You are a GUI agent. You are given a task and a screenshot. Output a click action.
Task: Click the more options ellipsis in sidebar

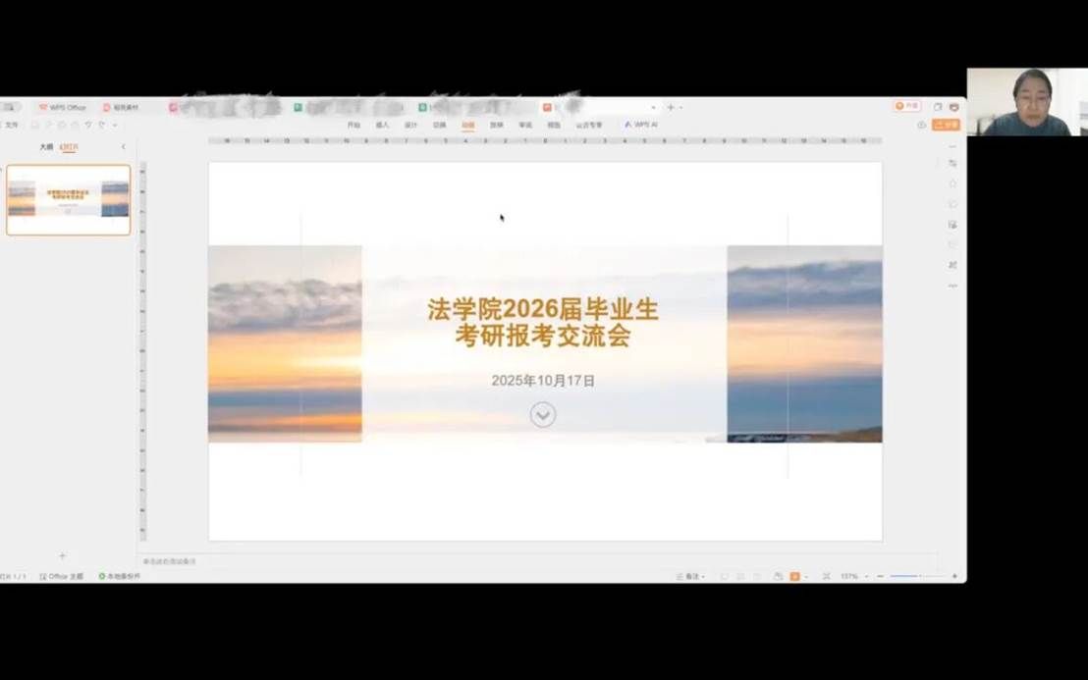click(x=952, y=286)
